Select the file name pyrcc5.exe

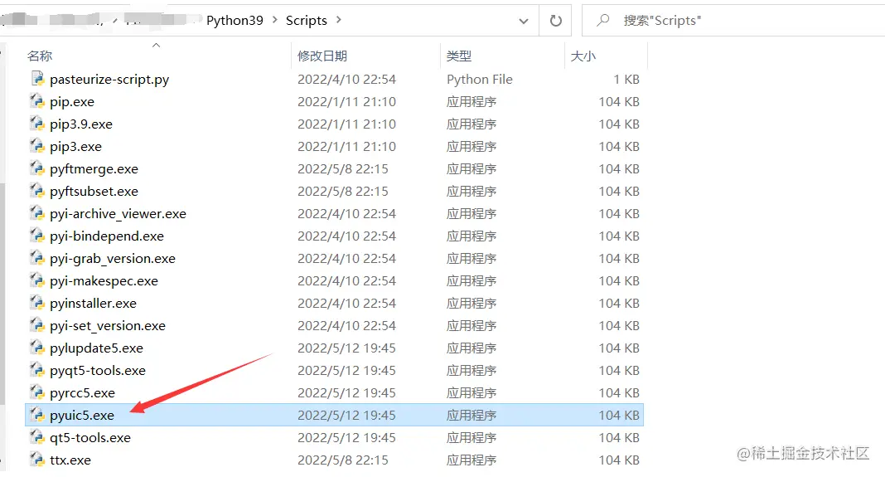[x=82, y=392]
